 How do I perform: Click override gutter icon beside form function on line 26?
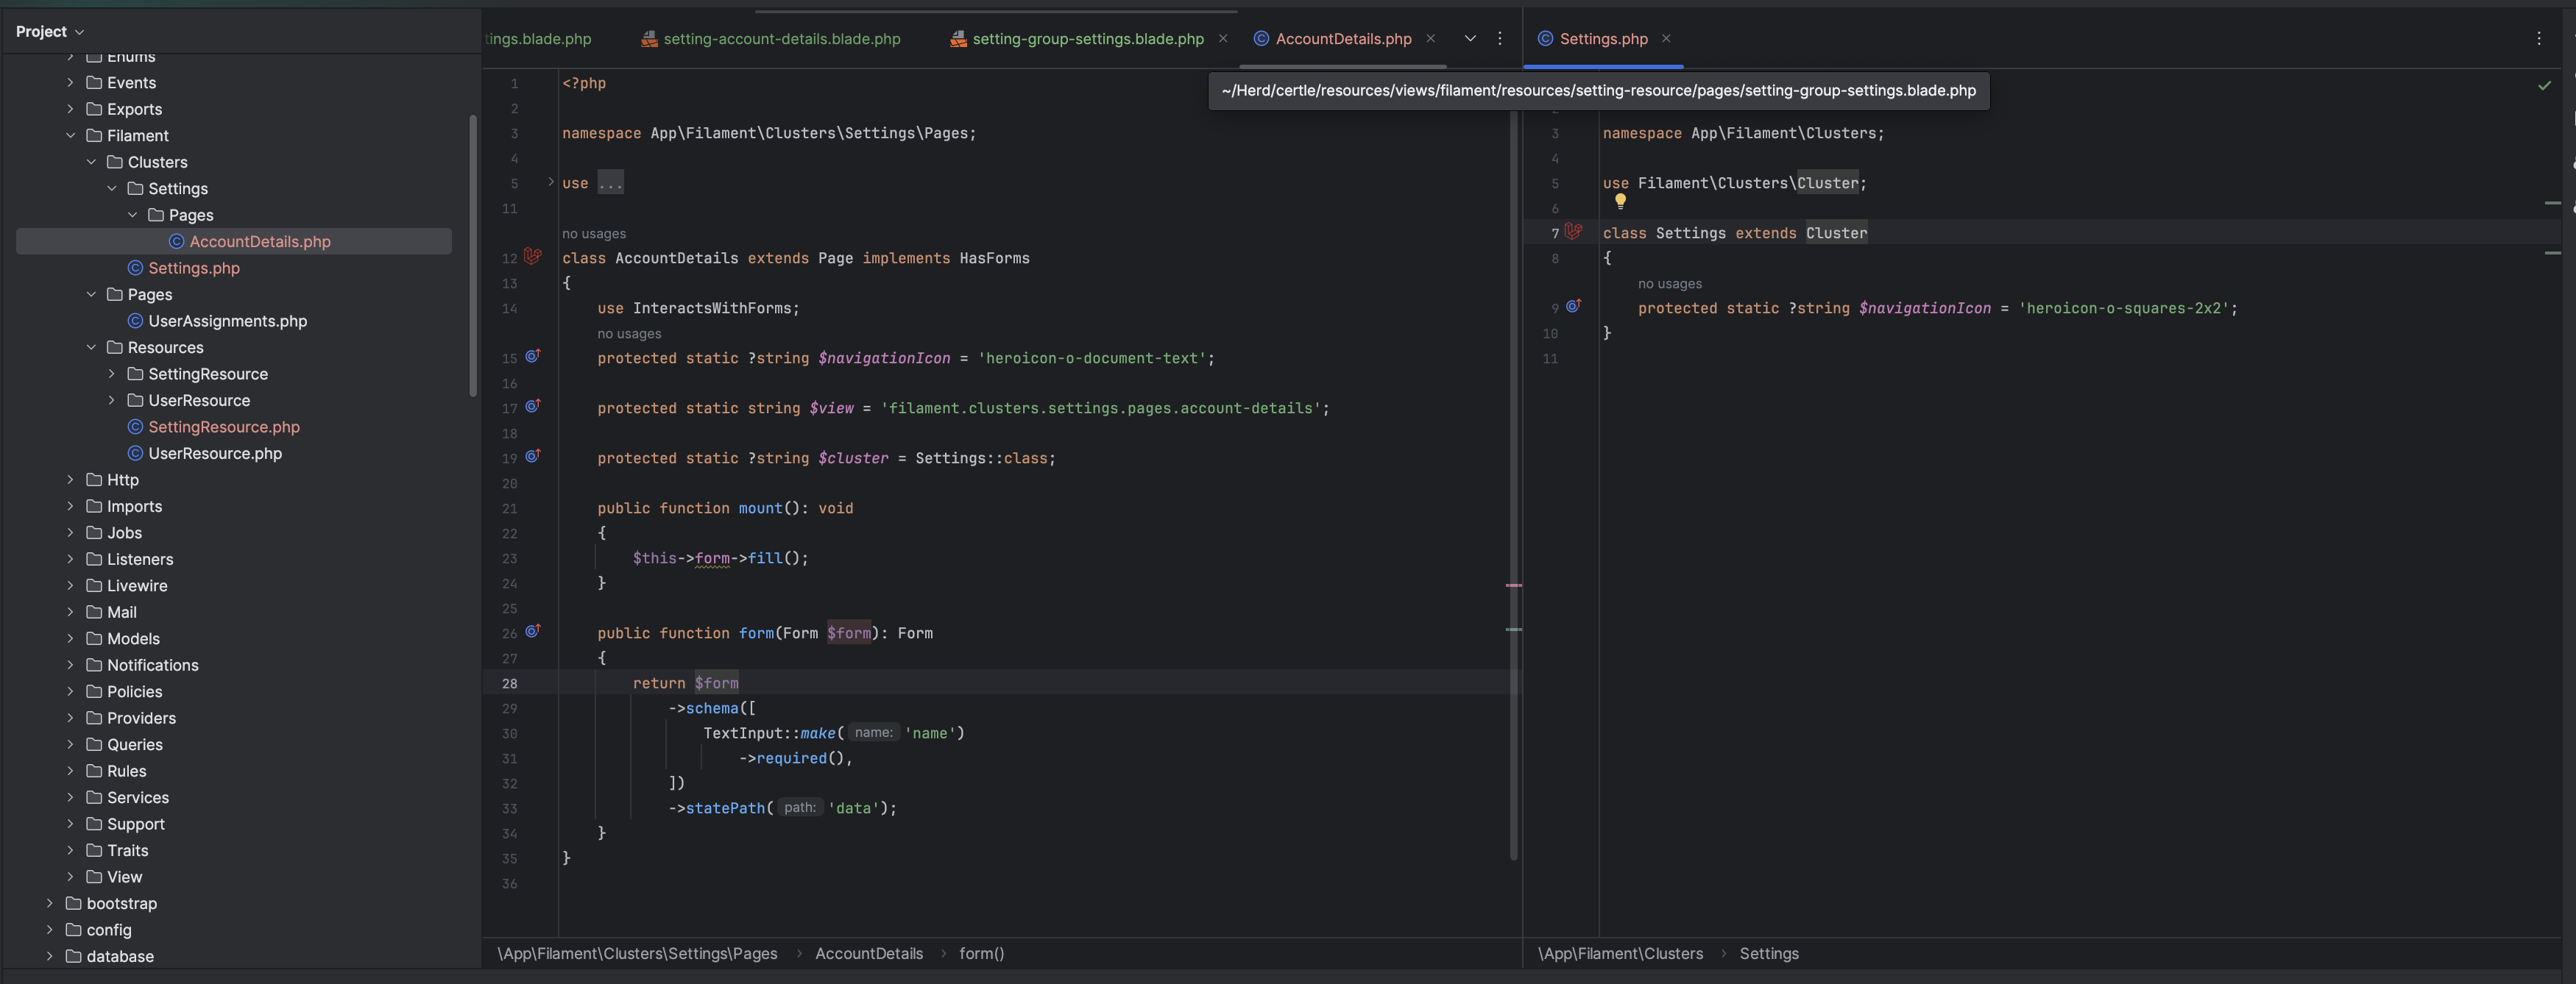click(533, 630)
